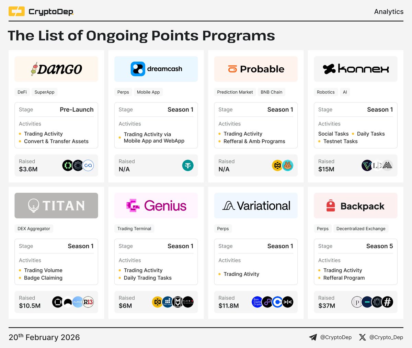Click the $37M raised amount

pyautogui.click(x=327, y=306)
